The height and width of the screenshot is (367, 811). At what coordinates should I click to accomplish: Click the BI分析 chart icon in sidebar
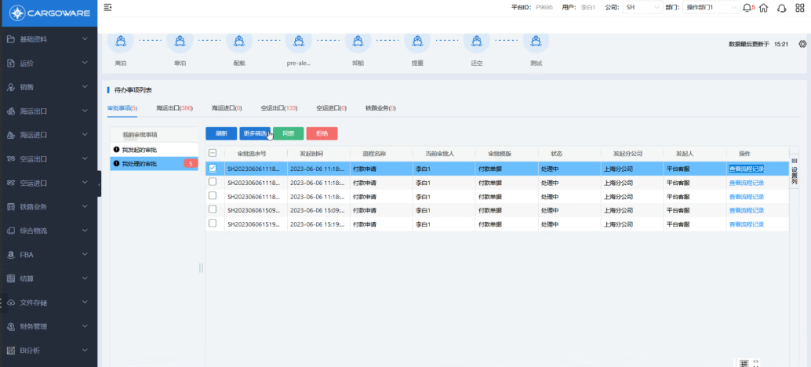coord(10,351)
